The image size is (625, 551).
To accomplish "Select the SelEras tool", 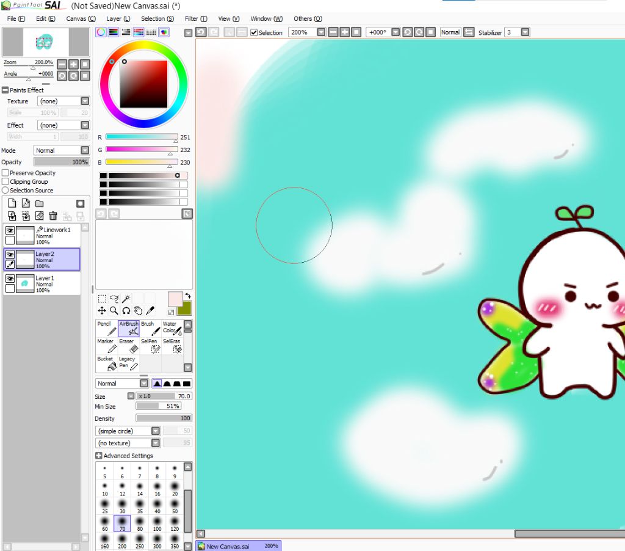I will tap(172, 346).
